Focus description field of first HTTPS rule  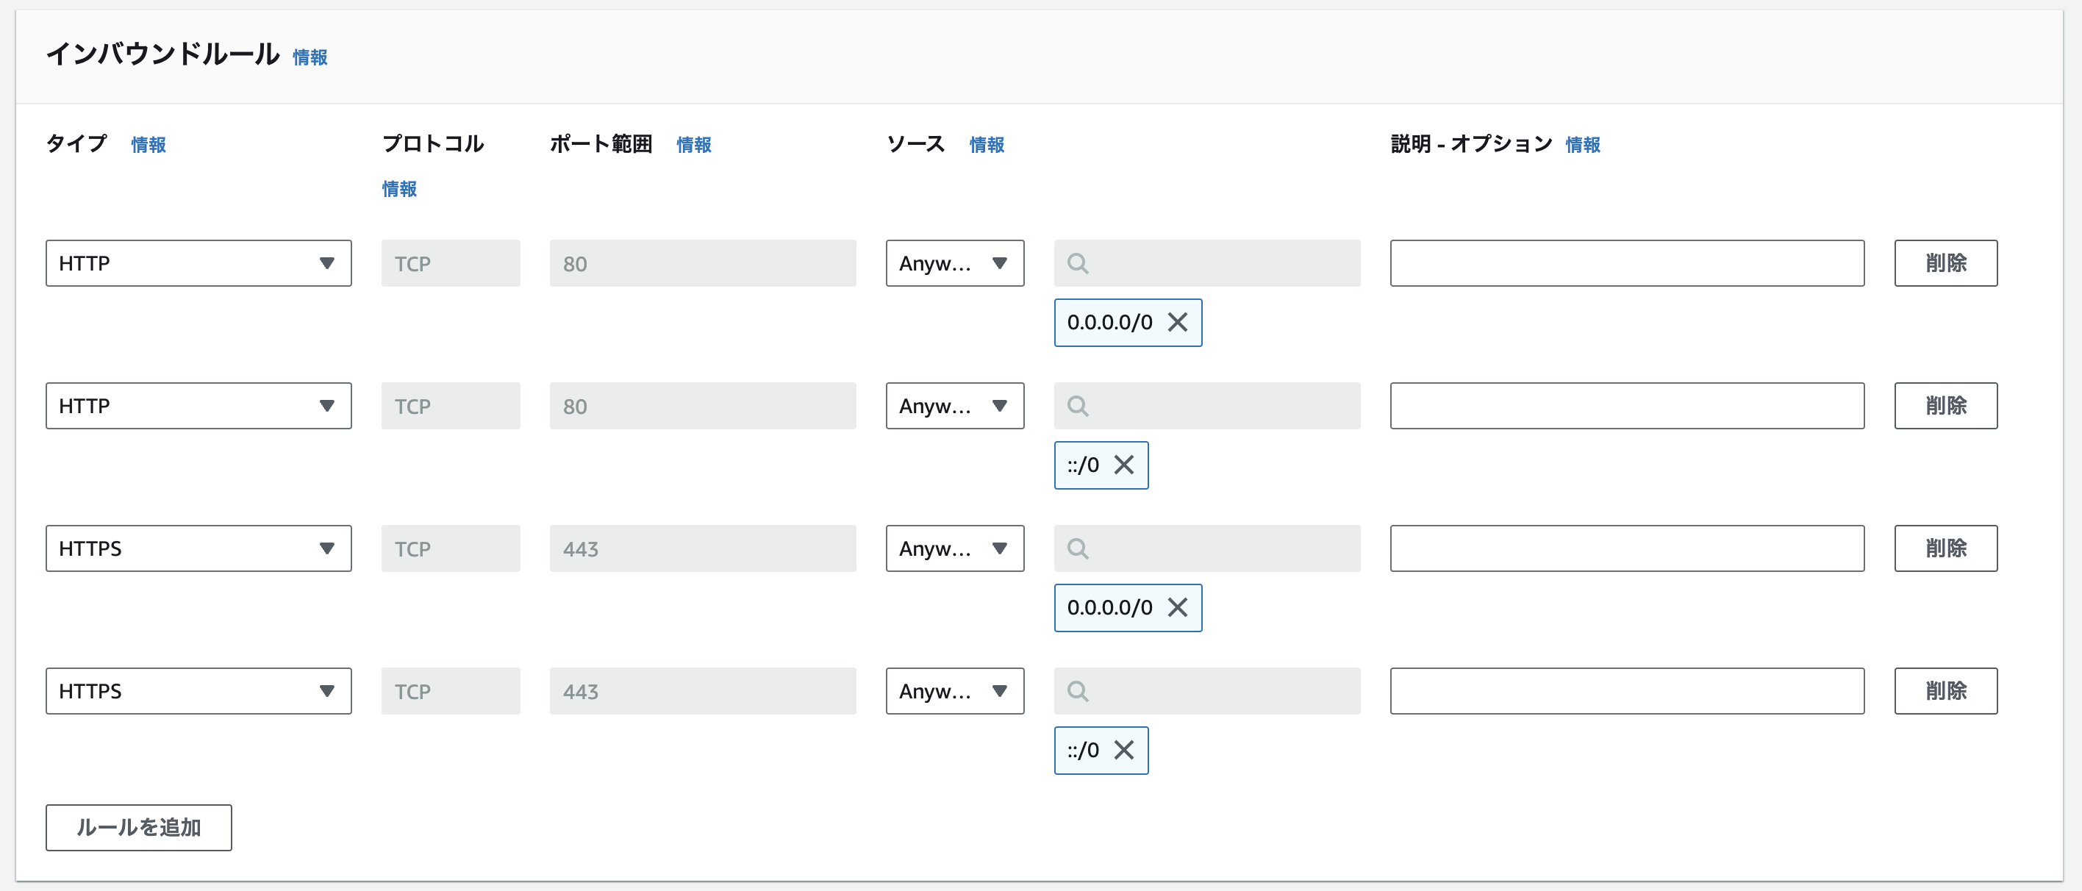click(1627, 548)
